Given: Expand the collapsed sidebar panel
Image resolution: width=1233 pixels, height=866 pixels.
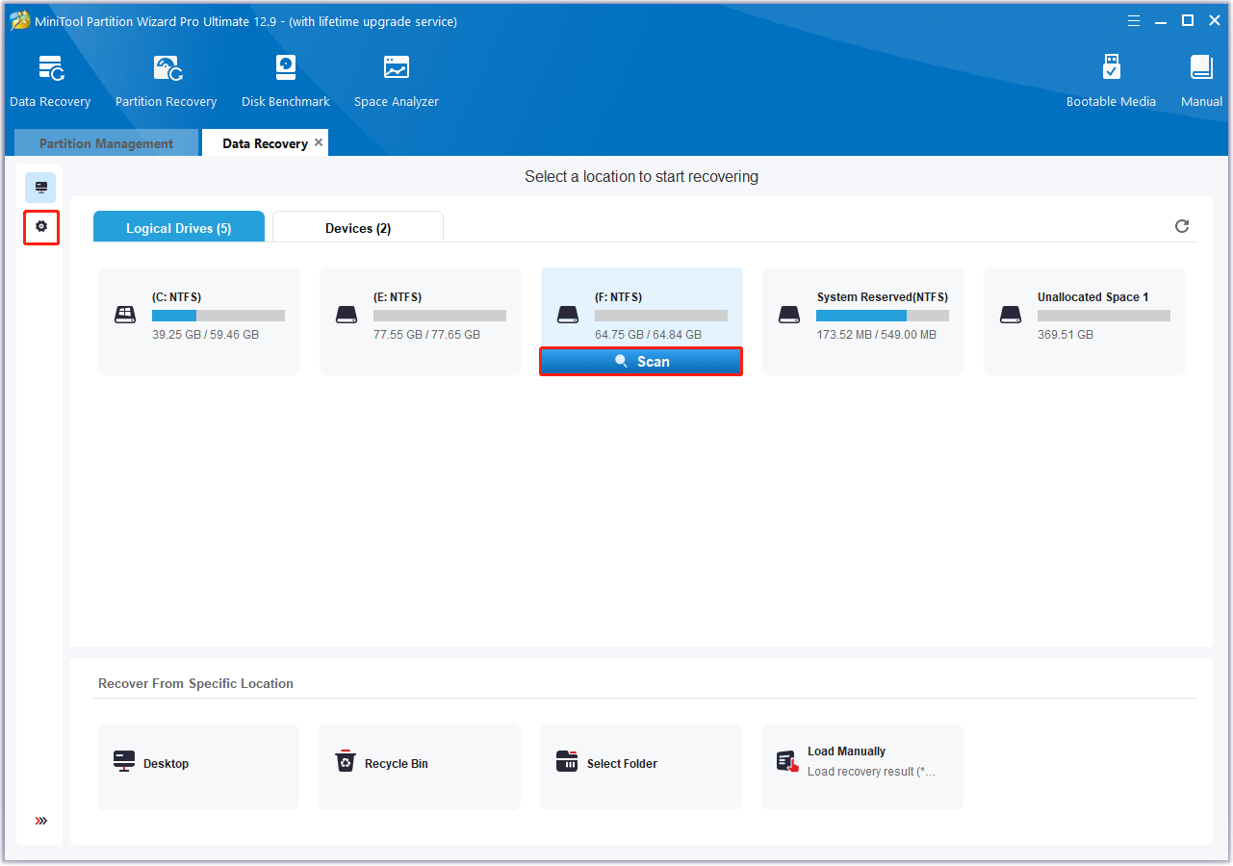Looking at the screenshot, I should [x=40, y=821].
